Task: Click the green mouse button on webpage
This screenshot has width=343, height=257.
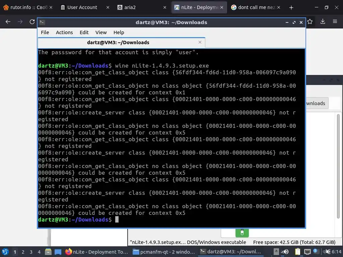Action: (x=242, y=233)
